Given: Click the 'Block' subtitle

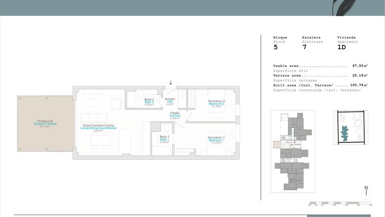Looking at the screenshot, I should point(279,42).
